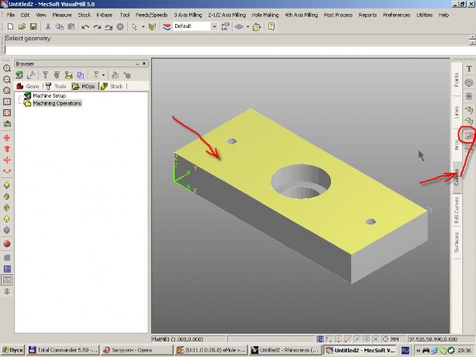
Task: Click the Text tool T icon
Action: [469, 69]
